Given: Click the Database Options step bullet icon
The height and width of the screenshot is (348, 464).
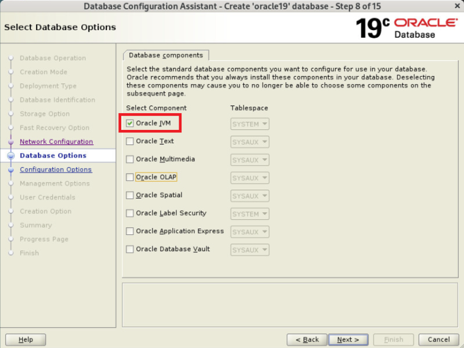Looking at the screenshot, I should click(x=11, y=155).
